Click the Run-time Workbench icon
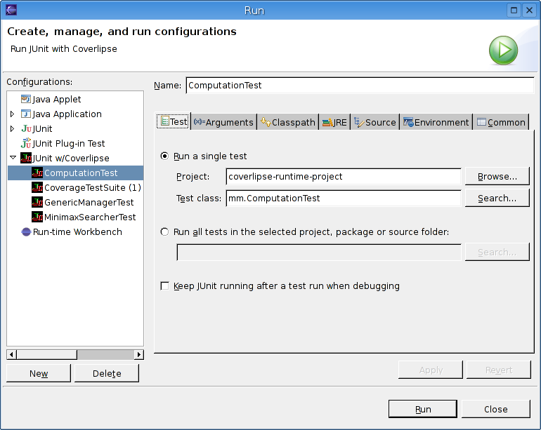This screenshot has height=430, width=541. click(26, 232)
